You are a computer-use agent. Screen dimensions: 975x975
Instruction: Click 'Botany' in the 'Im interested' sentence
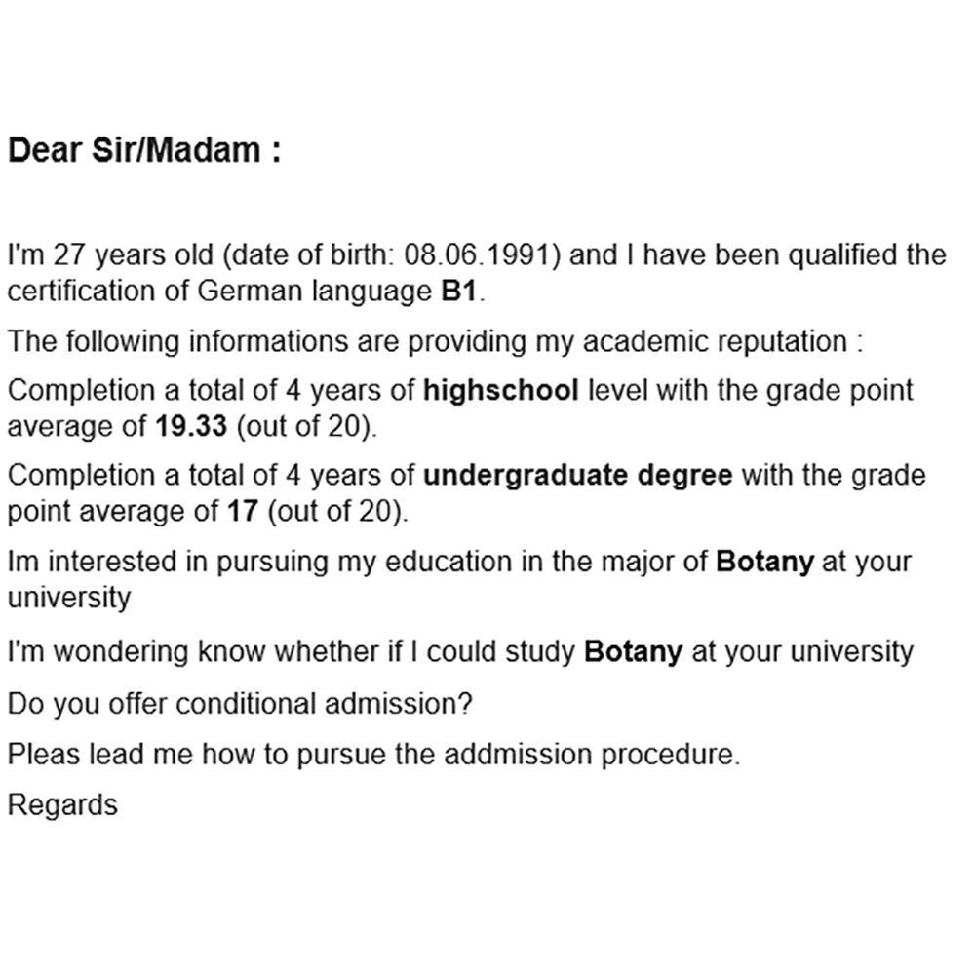pyautogui.click(x=764, y=562)
